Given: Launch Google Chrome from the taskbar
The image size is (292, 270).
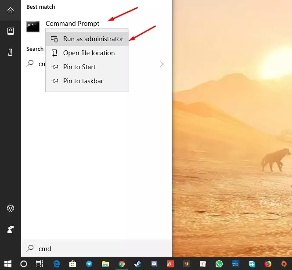Looking at the screenshot, I should point(122,264).
